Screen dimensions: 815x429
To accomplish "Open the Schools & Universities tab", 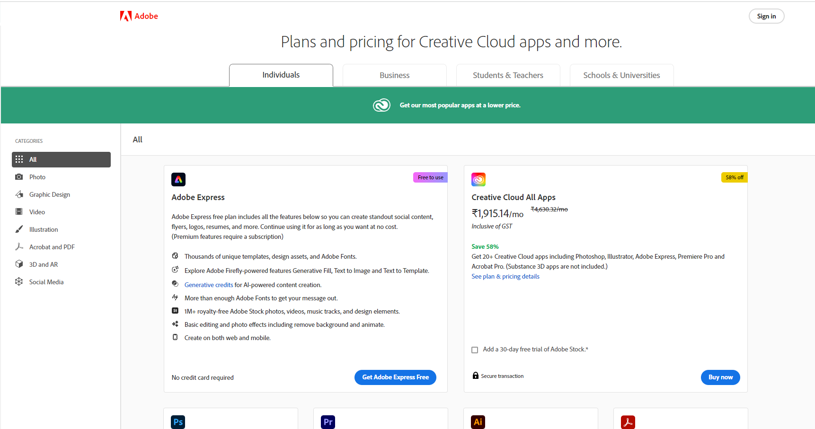I will click(x=622, y=75).
